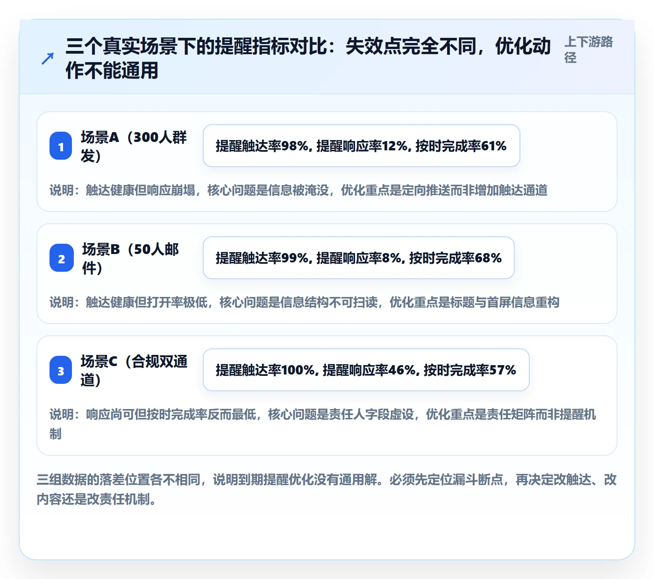Select the 场景B（50人邮件）label
The image size is (654, 579).
(x=130, y=258)
